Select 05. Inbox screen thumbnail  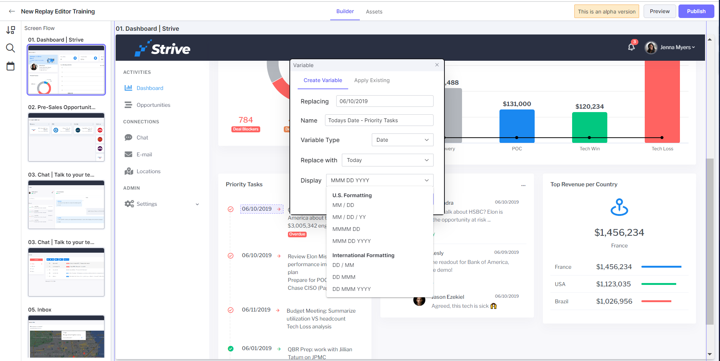(66, 337)
